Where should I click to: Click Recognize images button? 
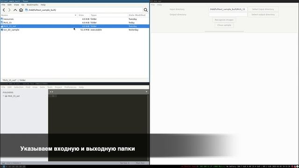[224, 20]
